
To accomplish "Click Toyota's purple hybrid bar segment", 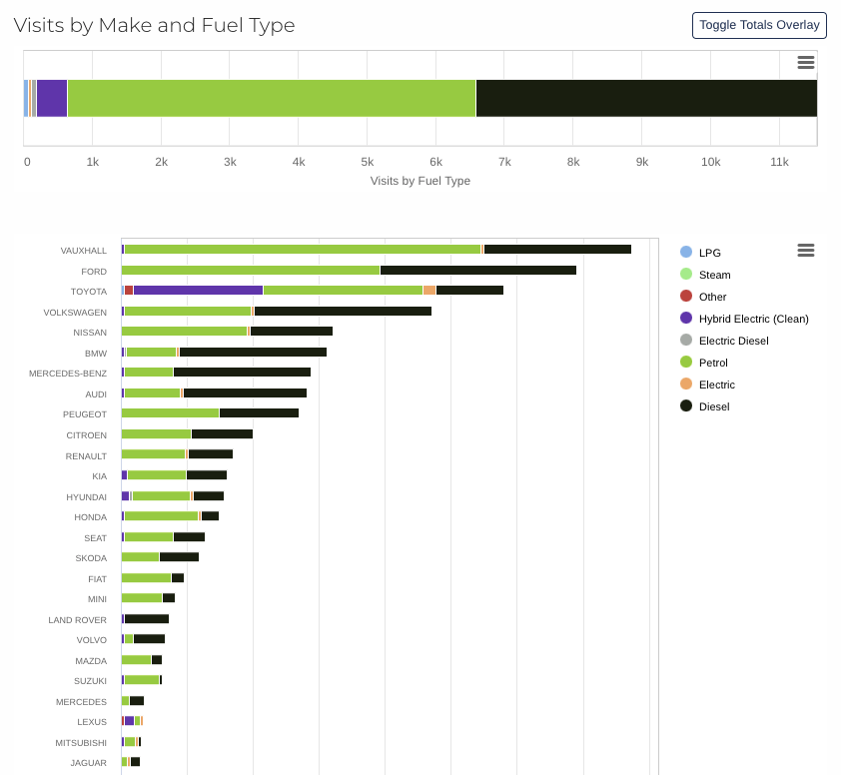I will (198, 291).
